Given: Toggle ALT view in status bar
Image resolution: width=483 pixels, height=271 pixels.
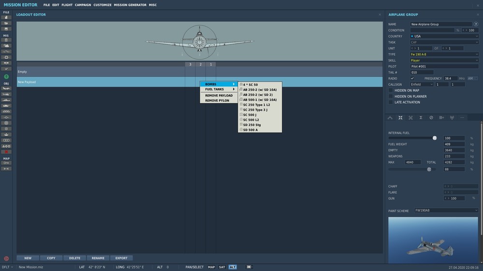Looking at the screenshot, I should [x=233, y=267].
